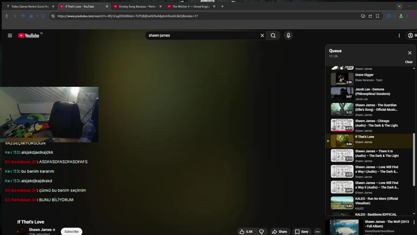Open the YouTube hamburger guide menu

(10, 36)
